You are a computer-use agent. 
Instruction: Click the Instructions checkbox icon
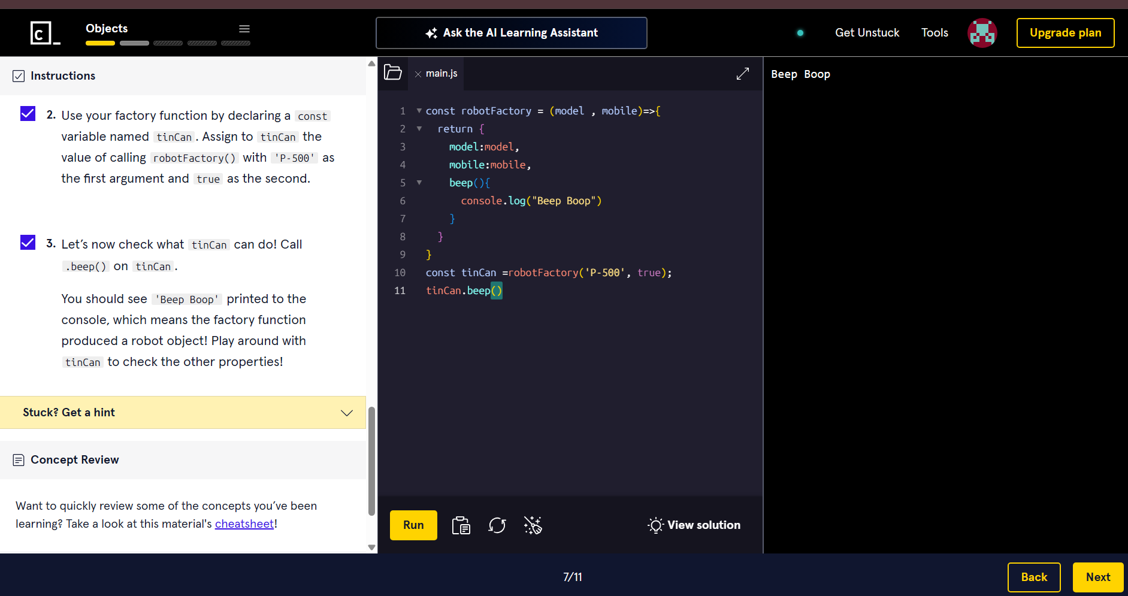tap(19, 76)
